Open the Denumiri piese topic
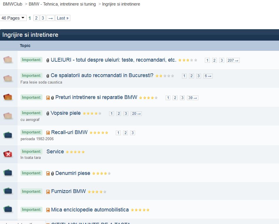279x224 pixels. 73,173
